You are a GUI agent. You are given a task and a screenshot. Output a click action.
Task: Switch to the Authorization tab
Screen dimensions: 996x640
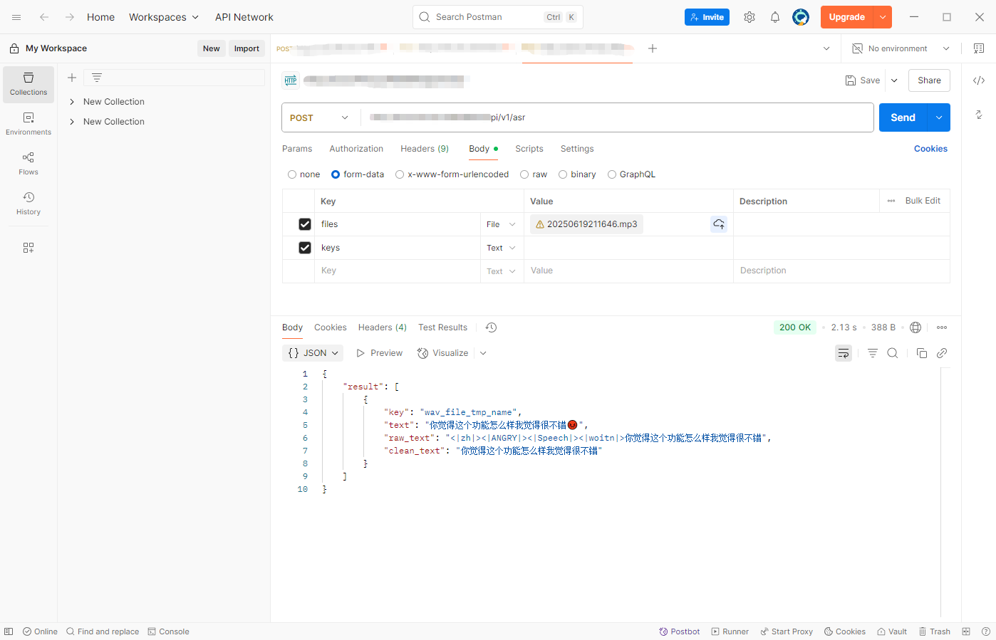[x=356, y=149]
